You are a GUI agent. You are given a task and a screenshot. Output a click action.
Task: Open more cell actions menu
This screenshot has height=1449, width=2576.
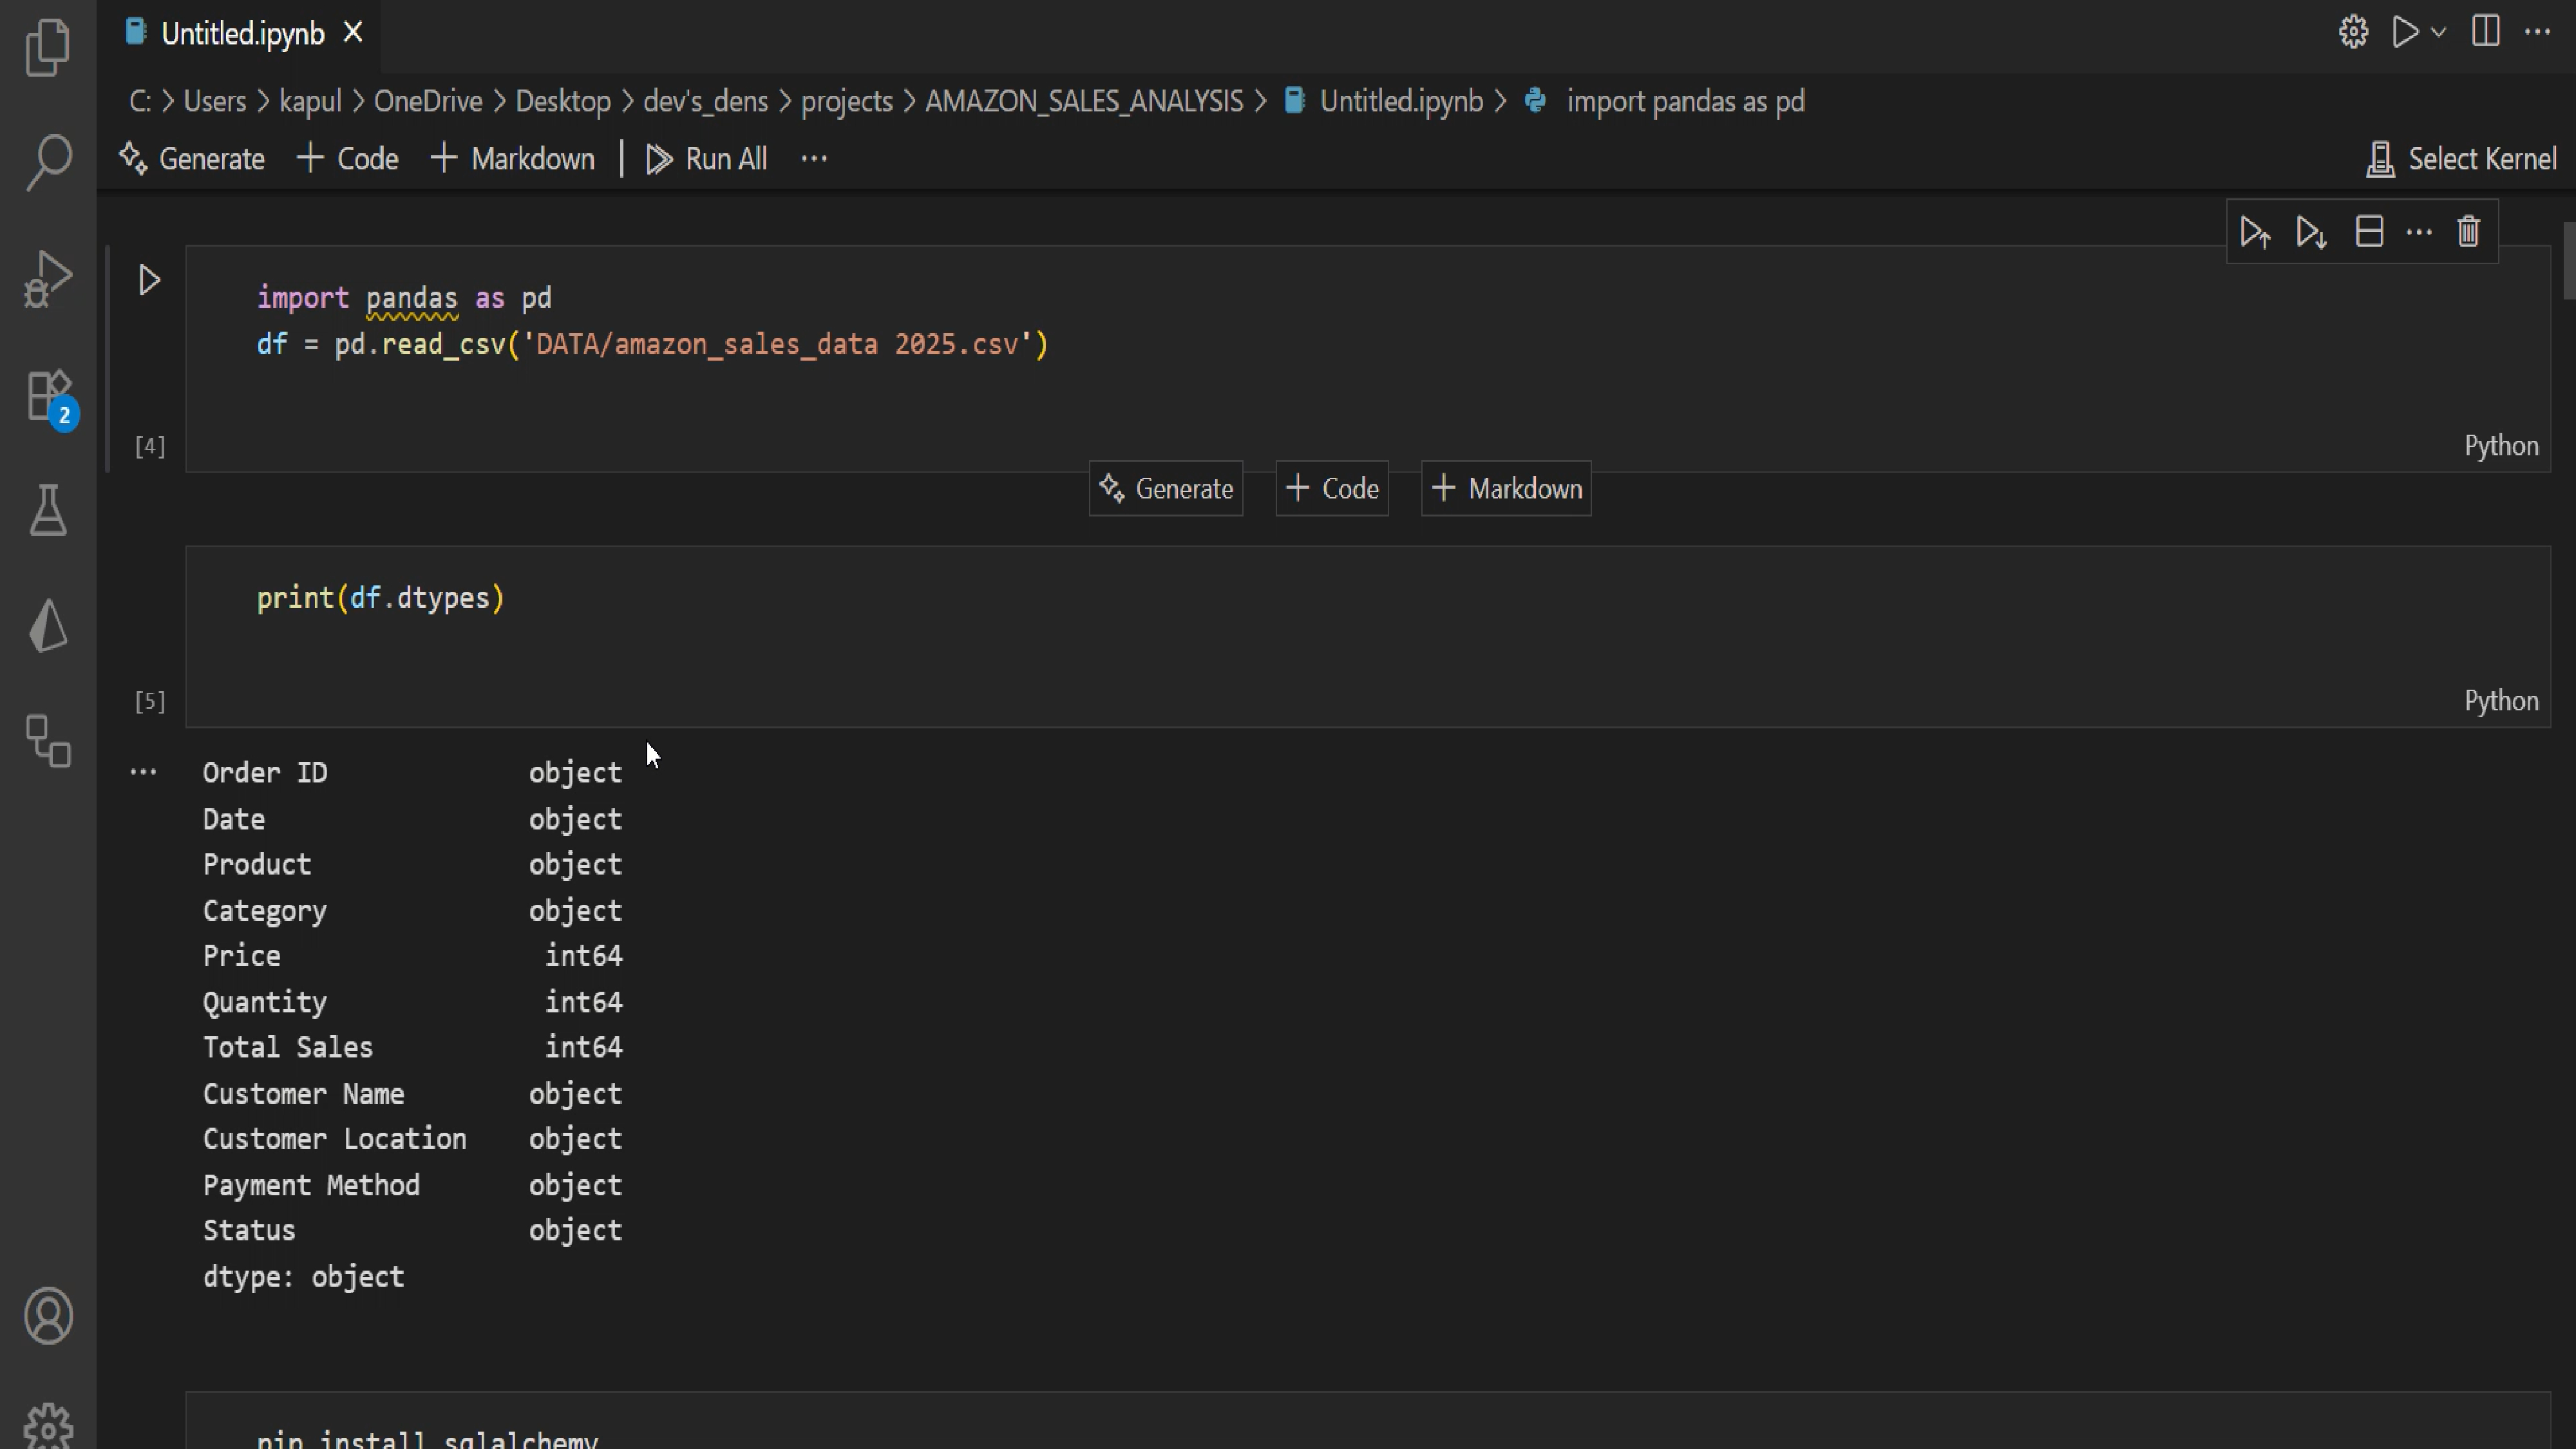tap(2419, 232)
